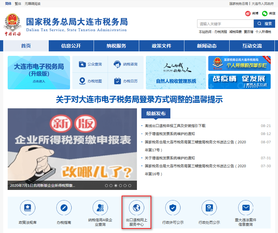The width and height of the screenshot is (278, 233).
Task: Go to 首页 nav tab
Action: click(x=26, y=46)
